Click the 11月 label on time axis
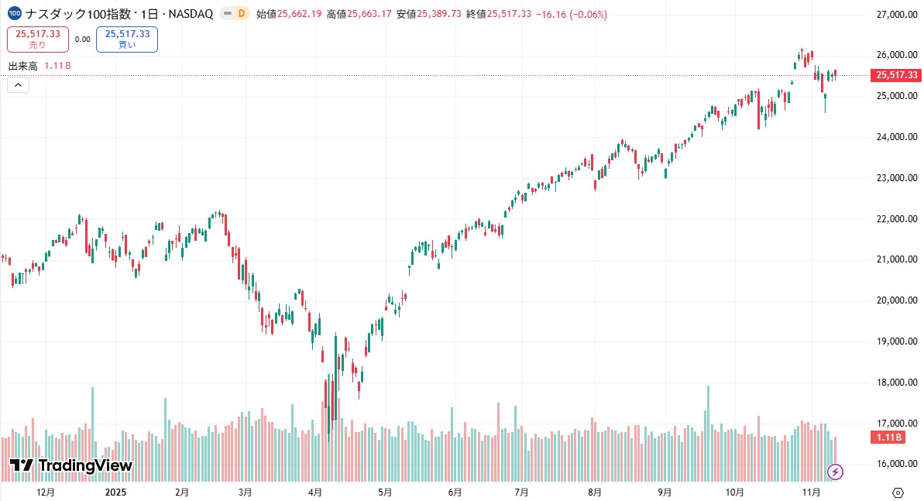 pyautogui.click(x=811, y=492)
